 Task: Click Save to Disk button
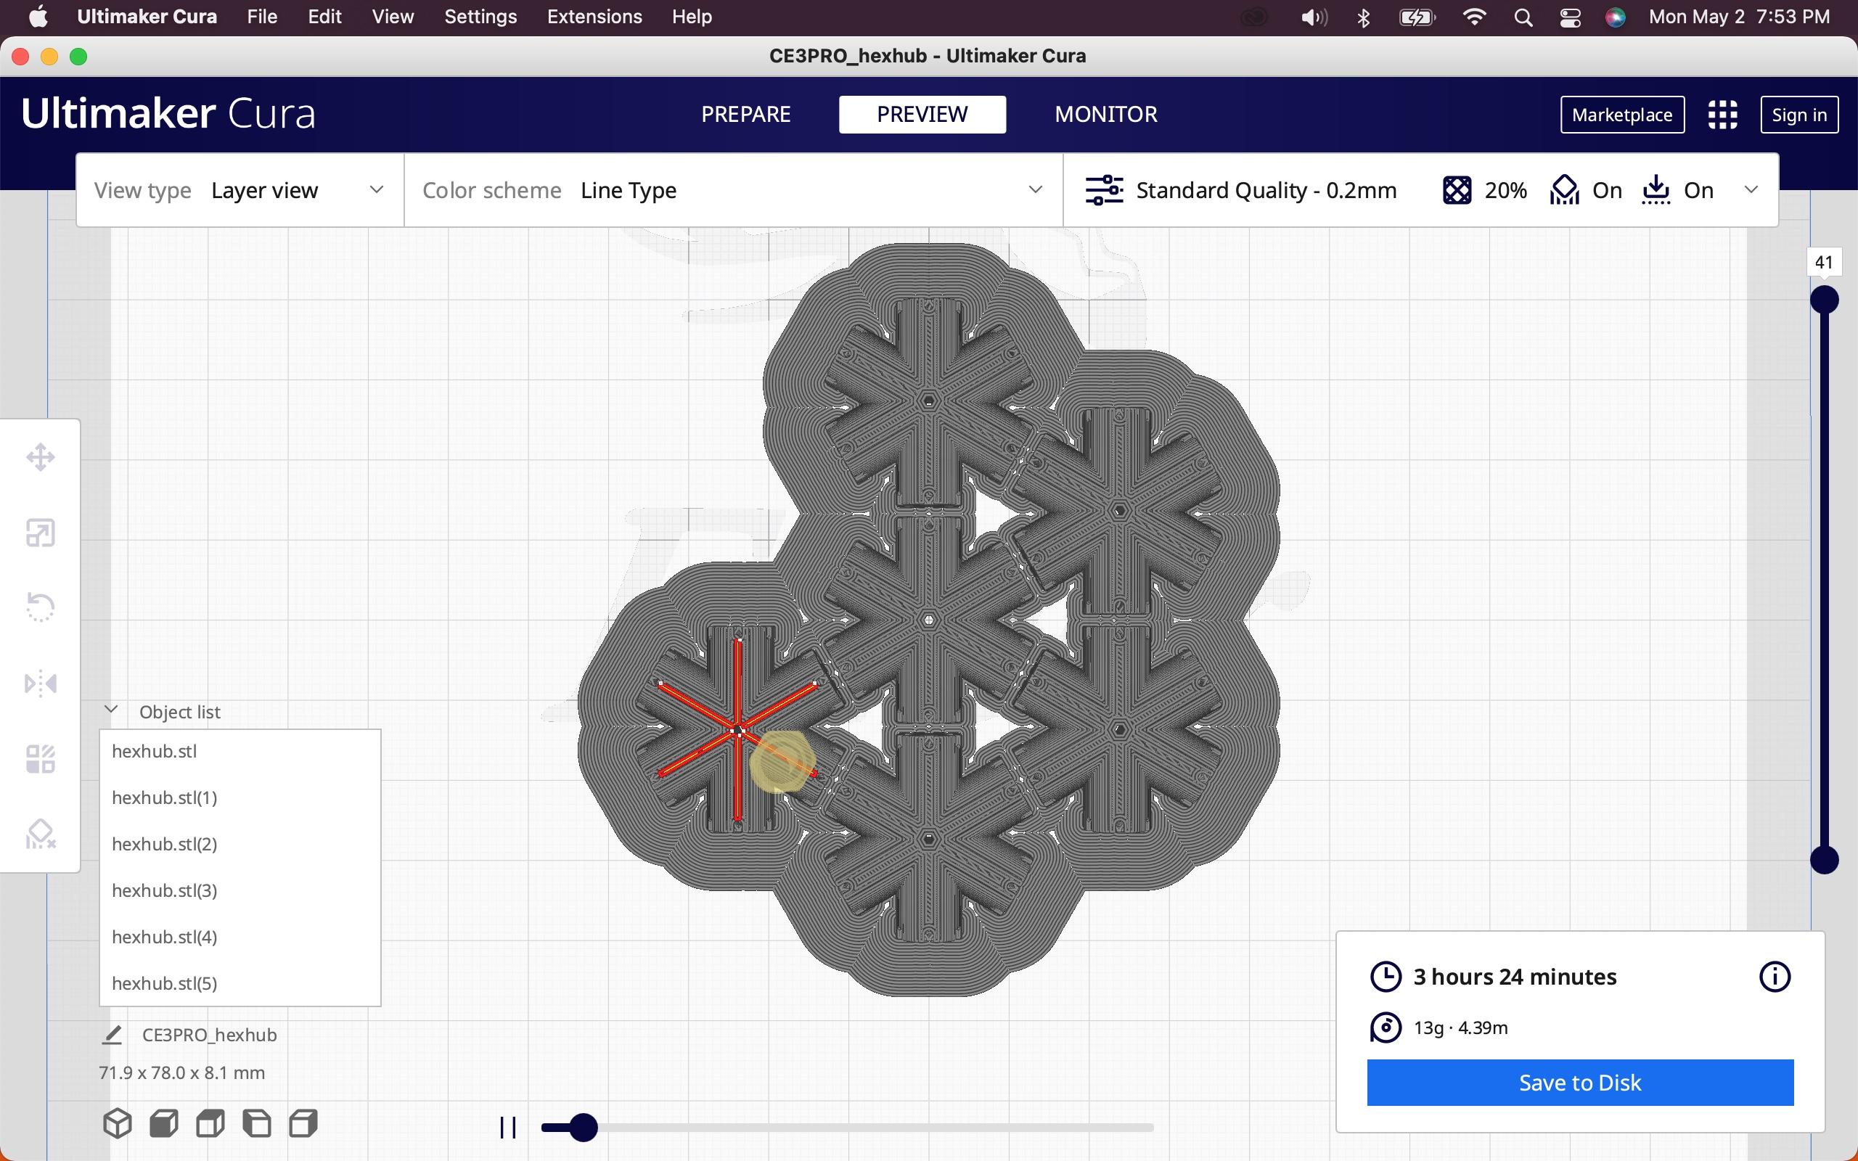pyautogui.click(x=1581, y=1082)
